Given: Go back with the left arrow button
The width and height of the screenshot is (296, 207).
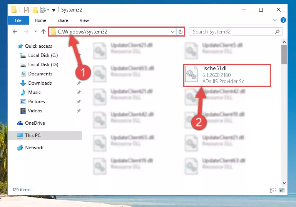Looking at the screenshot, I should [x=15, y=32].
